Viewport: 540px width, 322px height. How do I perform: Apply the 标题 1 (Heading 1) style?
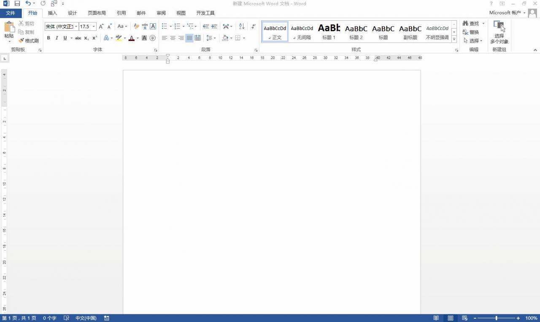329,32
